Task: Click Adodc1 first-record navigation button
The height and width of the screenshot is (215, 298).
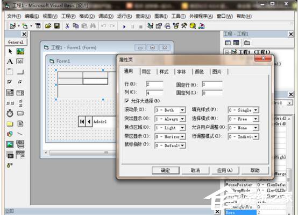Action: (x=82, y=121)
